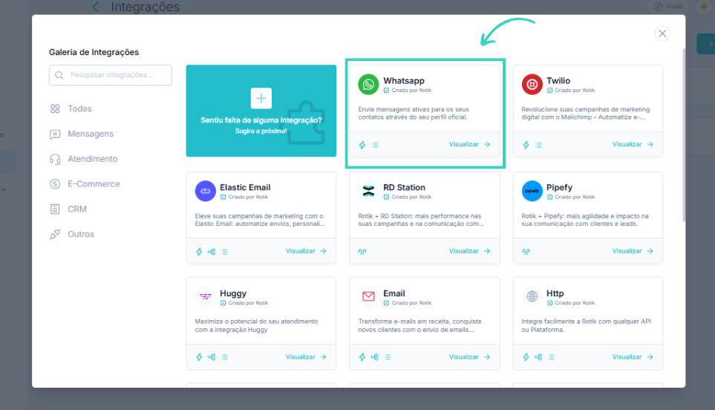Show CRM integrations category
Image resolution: width=715 pixels, height=410 pixels.
point(68,209)
